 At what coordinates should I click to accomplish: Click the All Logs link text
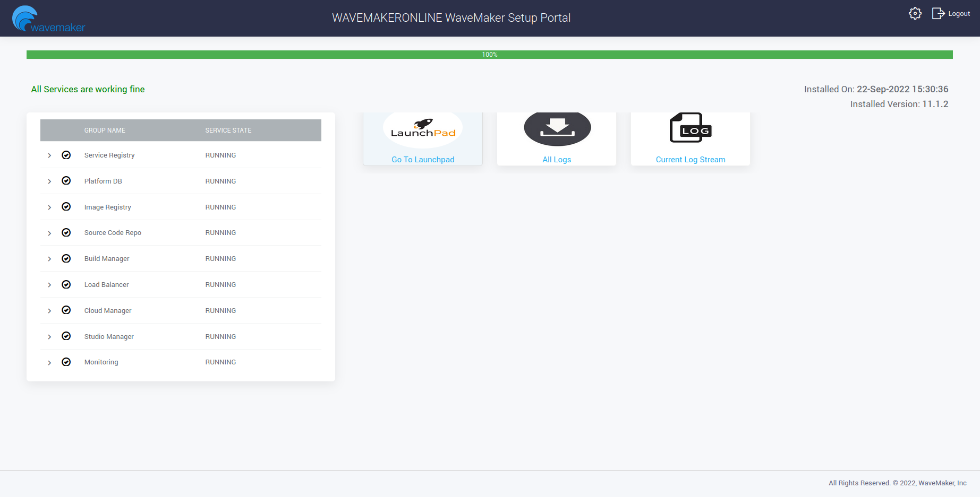click(x=557, y=160)
